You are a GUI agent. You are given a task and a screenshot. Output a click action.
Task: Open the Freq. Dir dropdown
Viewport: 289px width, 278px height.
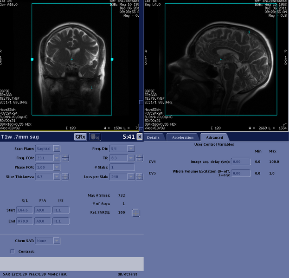pos(131,149)
